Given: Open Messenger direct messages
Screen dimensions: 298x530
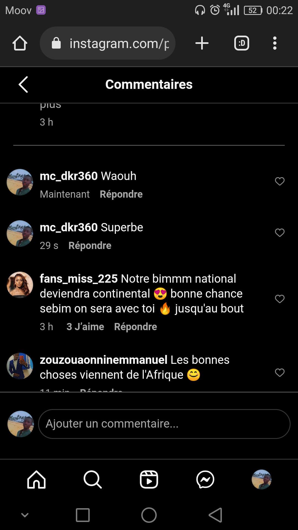Looking at the screenshot, I should pos(205,479).
